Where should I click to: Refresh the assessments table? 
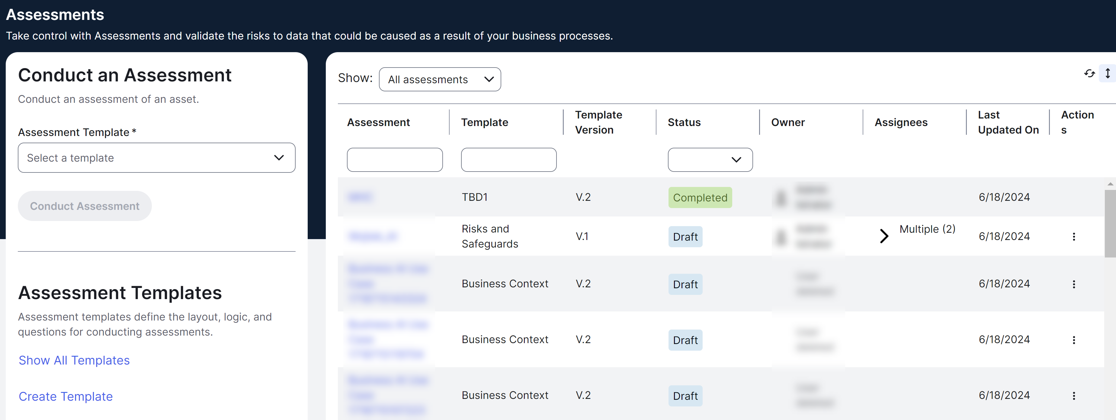coord(1090,74)
